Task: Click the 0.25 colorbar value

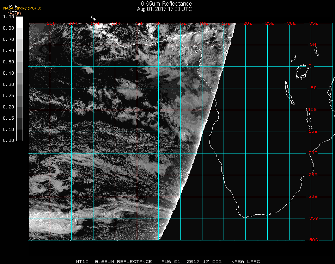Action: tap(8, 96)
